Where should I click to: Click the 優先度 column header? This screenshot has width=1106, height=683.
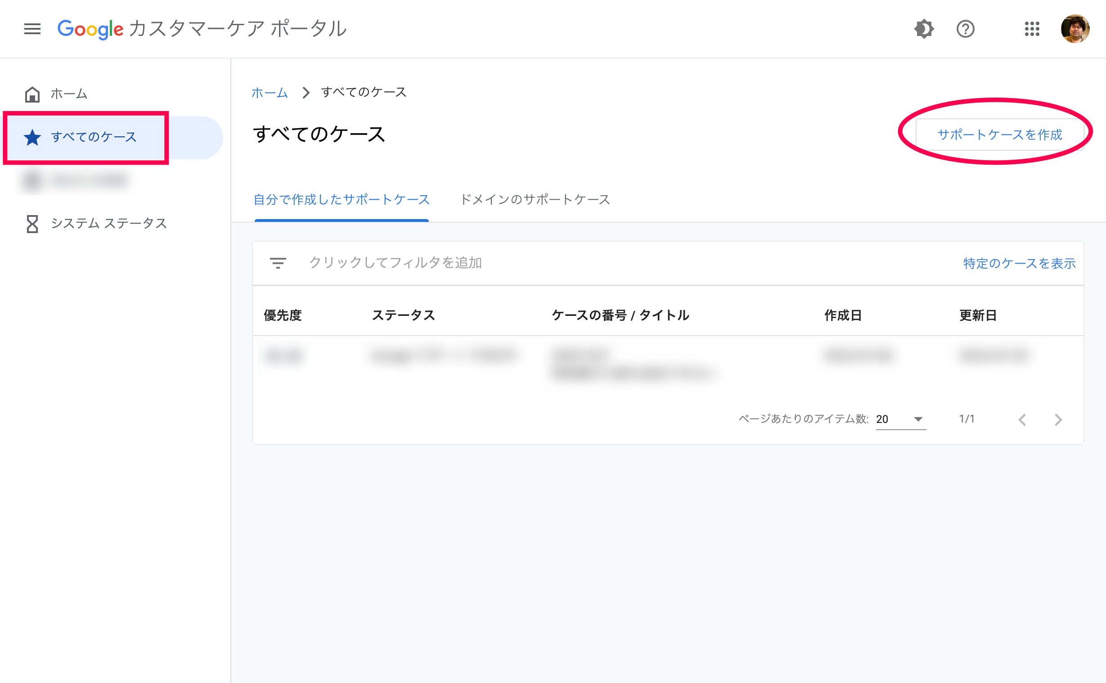(x=283, y=315)
